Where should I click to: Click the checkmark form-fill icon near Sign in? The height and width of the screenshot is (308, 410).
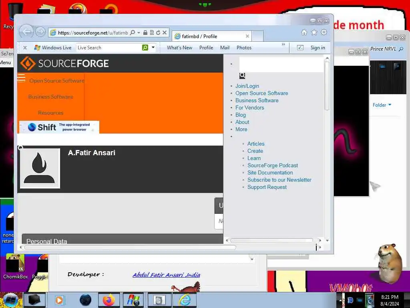pos(300,48)
